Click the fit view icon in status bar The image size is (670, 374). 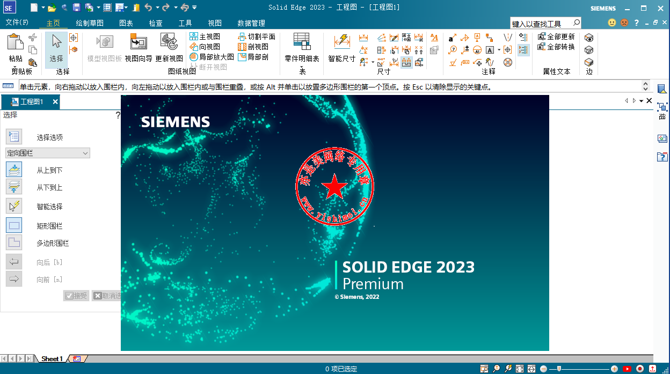pos(520,369)
